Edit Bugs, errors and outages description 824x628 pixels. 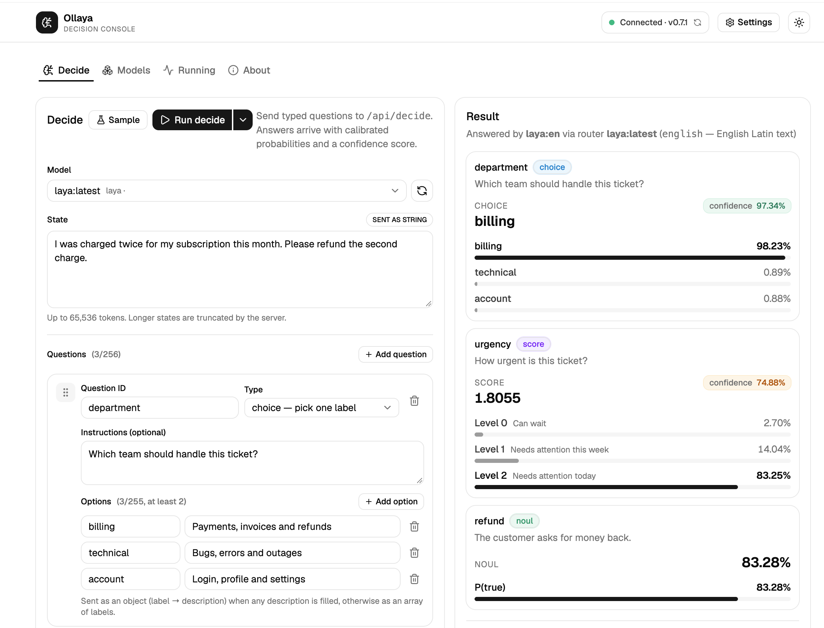[x=292, y=553]
